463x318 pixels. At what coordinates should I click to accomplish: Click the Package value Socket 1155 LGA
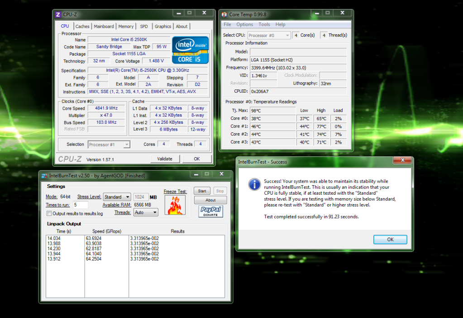pos(129,54)
